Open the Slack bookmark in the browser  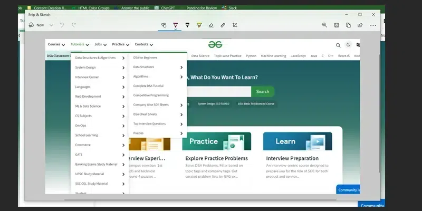[229, 8]
